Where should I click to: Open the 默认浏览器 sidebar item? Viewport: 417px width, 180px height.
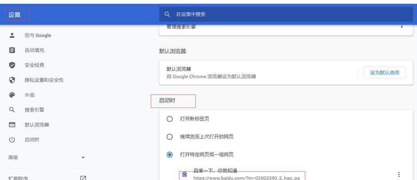(37, 125)
